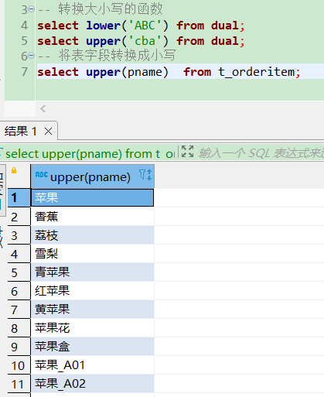Collapse the fold marker on line 6
The width and height of the screenshot is (324, 397).
(31, 56)
